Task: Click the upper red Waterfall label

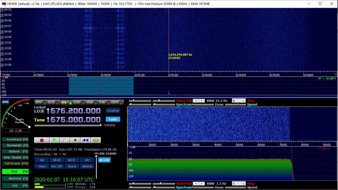Action: click(184, 101)
